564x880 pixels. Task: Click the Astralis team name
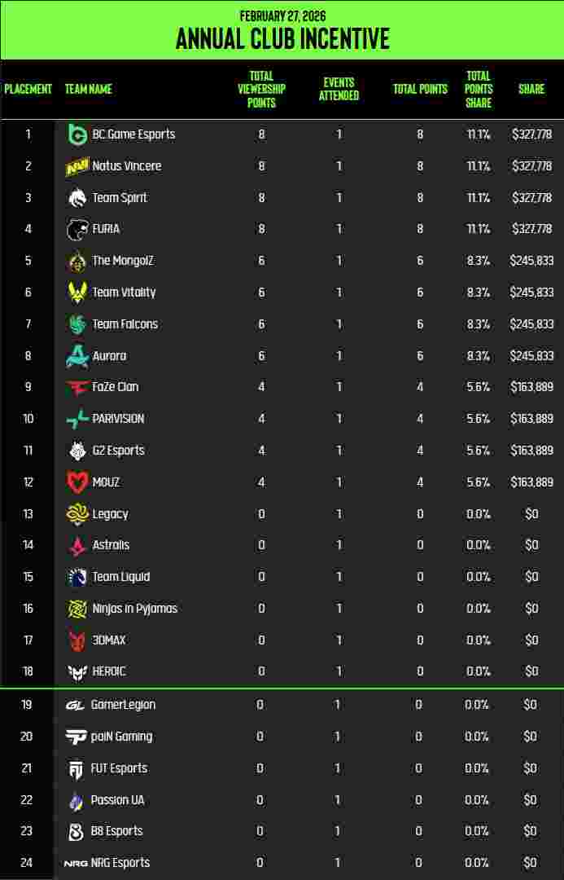(x=111, y=545)
